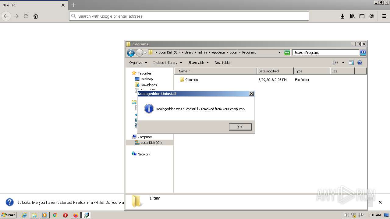390x219 pixels.
Task: Sort by Name column
Action: 216,71
